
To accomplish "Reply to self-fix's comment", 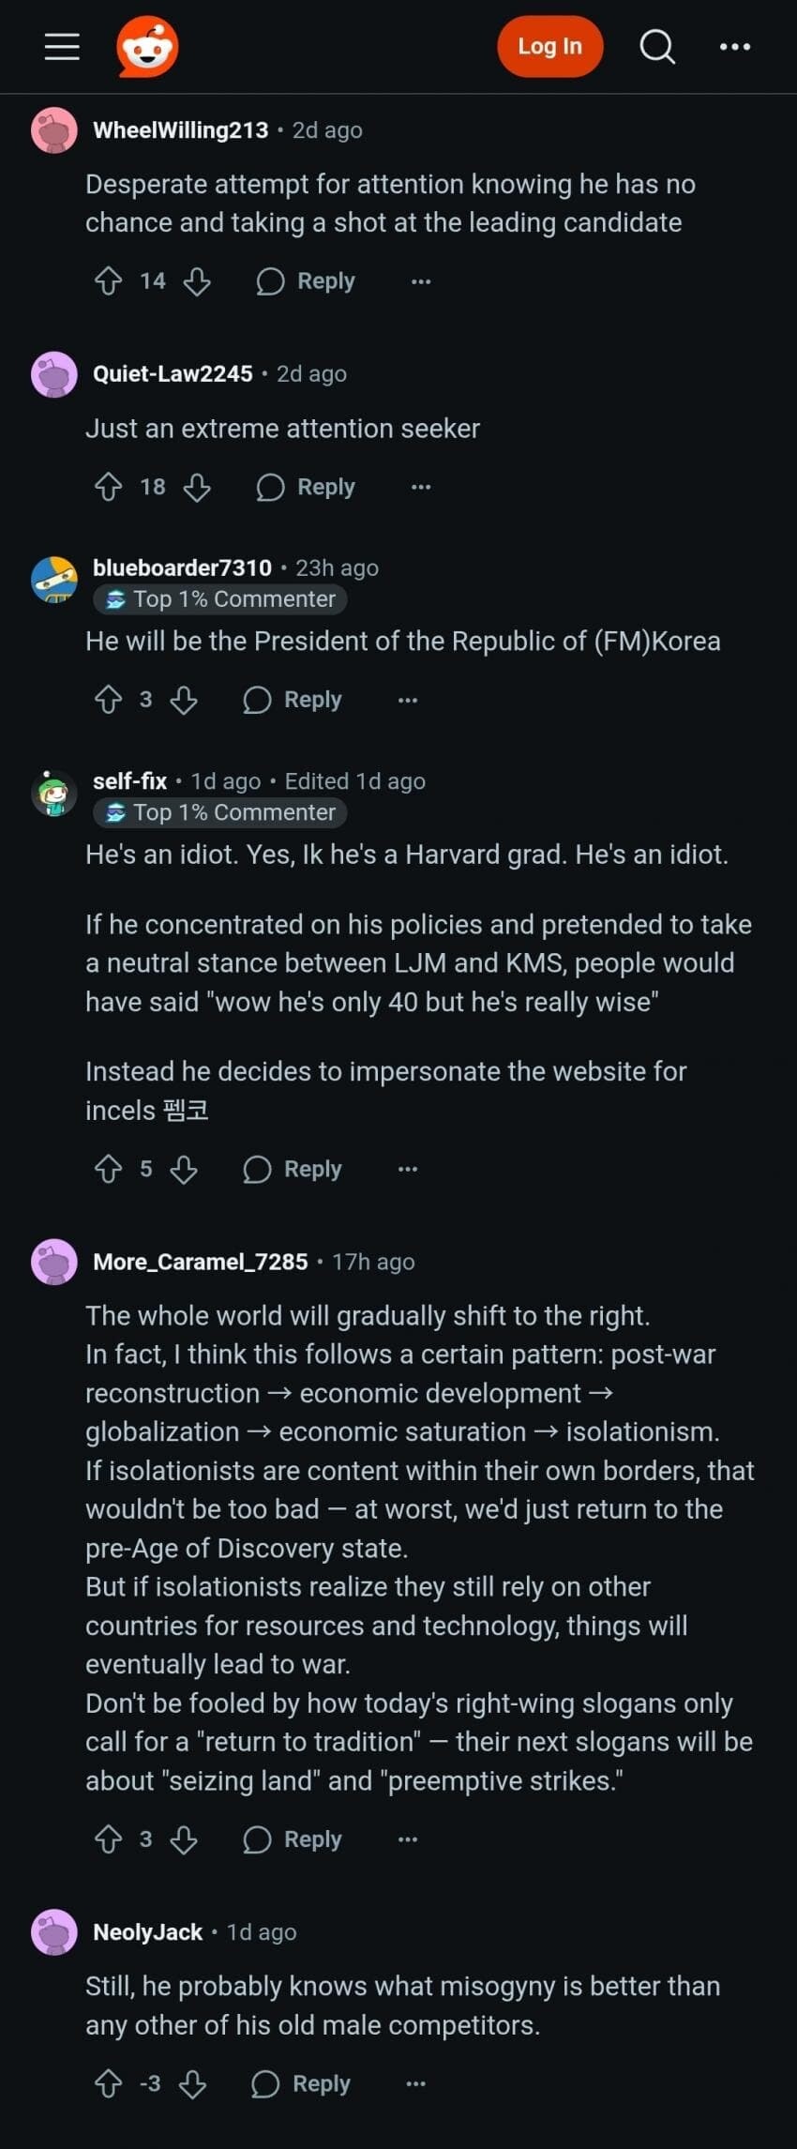I will (x=293, y=1169).
